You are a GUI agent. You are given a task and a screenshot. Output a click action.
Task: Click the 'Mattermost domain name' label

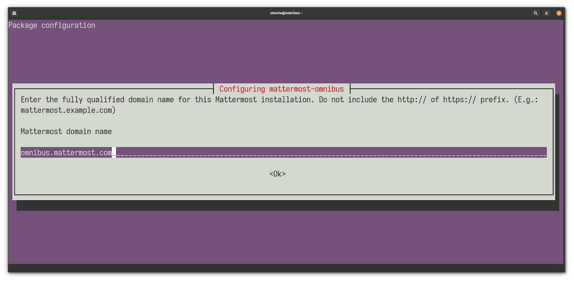click(x=66, y=132)
